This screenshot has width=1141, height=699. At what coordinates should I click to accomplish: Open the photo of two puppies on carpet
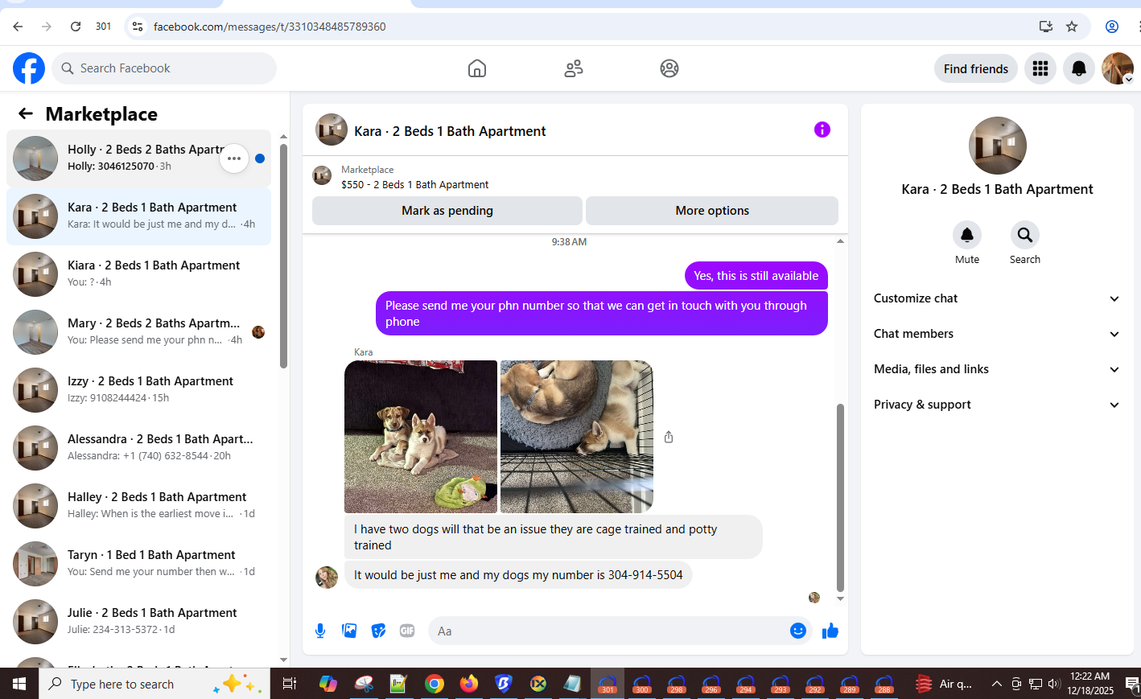coord(421,437)
